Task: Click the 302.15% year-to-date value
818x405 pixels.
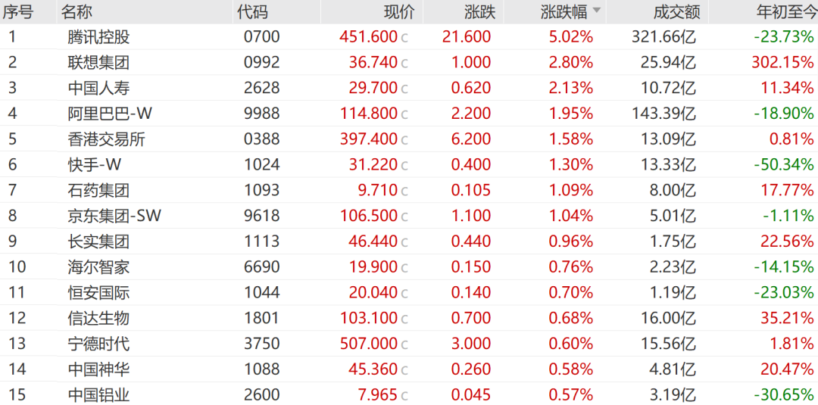Action: [x=782, y=63]
